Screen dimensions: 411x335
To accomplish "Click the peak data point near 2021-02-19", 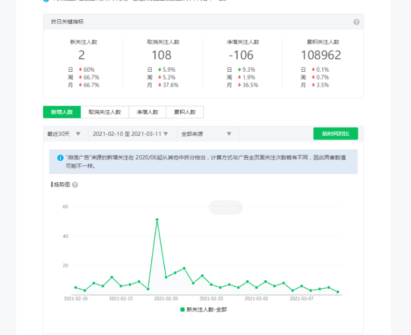I will pos(157,220).
